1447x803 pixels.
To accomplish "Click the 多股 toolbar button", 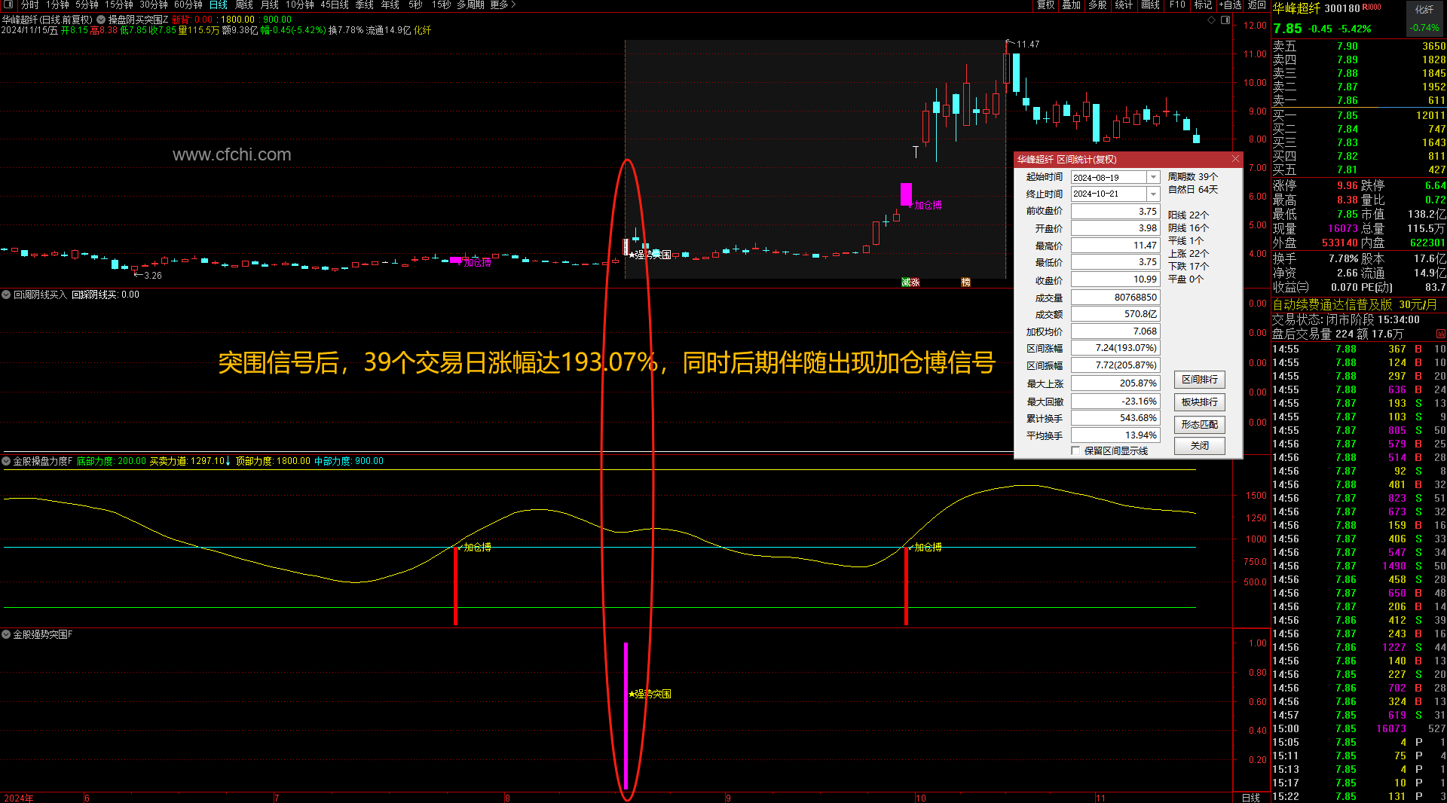I will (1097, 5).
